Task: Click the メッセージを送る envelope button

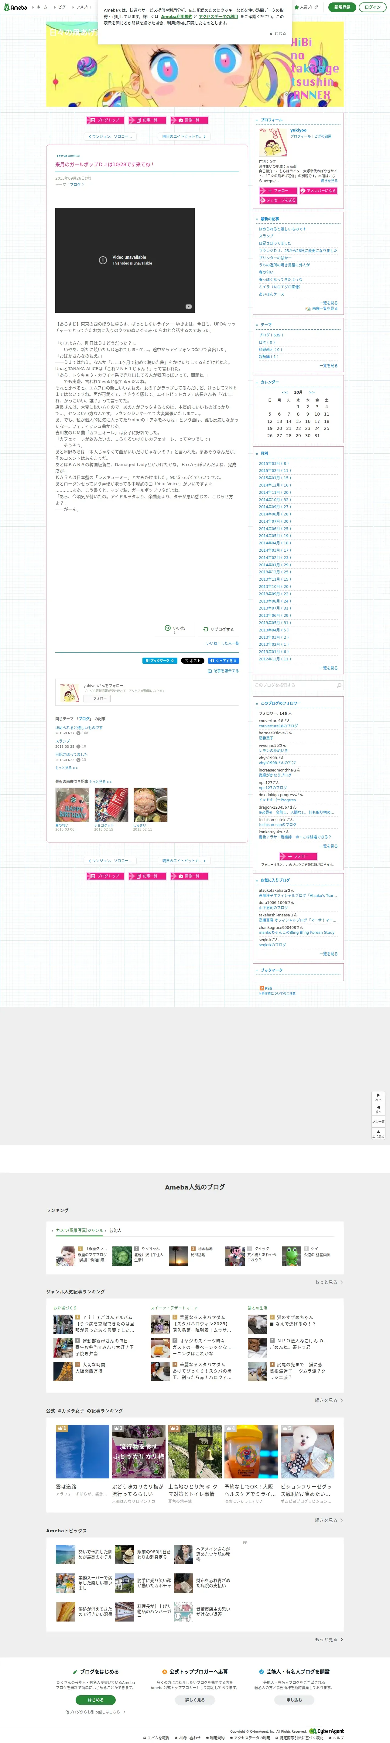Action: coord(278,200)
